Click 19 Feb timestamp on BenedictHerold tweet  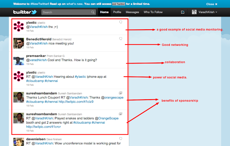[x=30, y=47]
